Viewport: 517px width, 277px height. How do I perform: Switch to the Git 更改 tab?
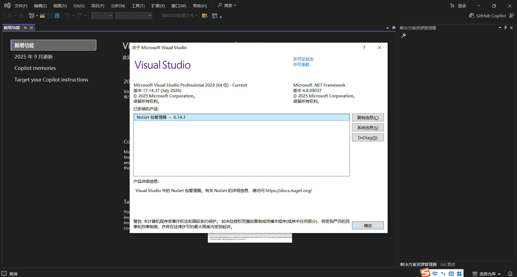(448, 264)
